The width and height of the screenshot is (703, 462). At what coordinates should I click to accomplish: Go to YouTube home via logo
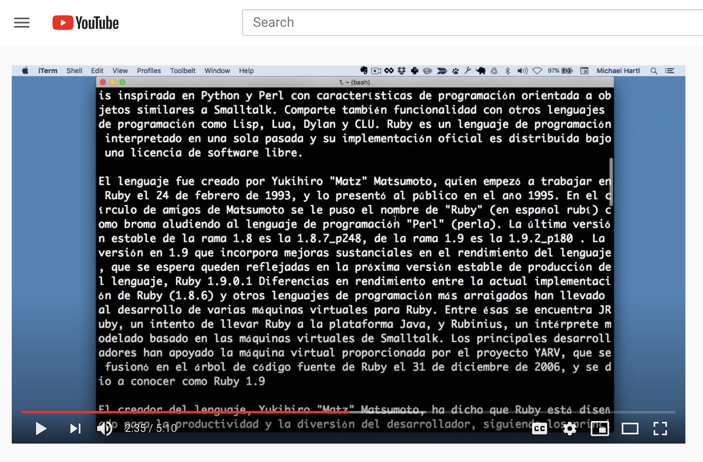coord(85,23)
